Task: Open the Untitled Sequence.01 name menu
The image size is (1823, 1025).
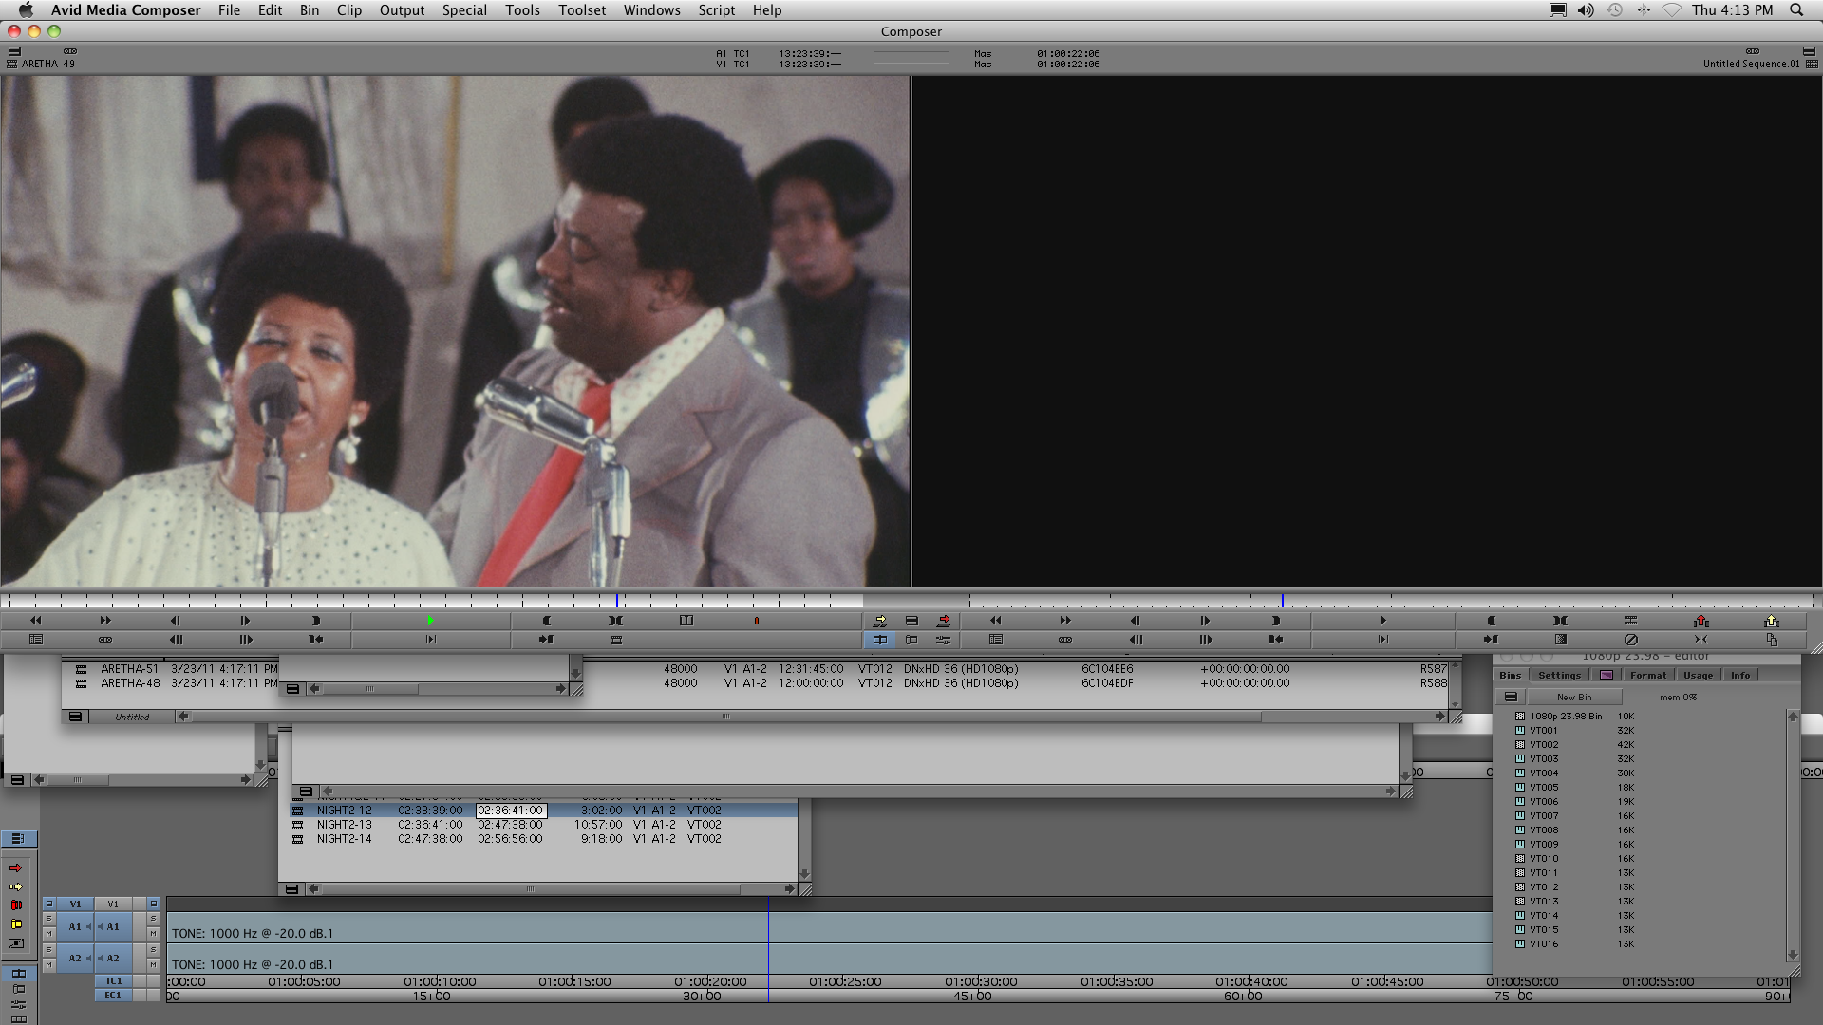Action: [1750, 64]
